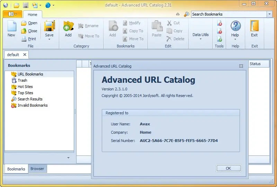Open the Data Utils dropdown
This screenshot has height=187, width=277.
200,36
